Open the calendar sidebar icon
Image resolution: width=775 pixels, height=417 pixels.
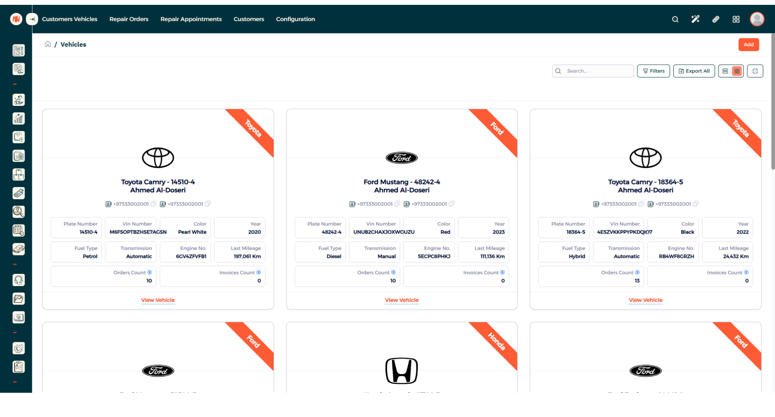coord(19,230)
